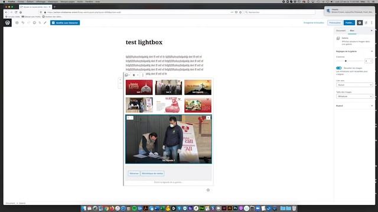This screenshot has height=212, width=378.
Task: Change gallery block type icon
Action: (x=127, y=75)
